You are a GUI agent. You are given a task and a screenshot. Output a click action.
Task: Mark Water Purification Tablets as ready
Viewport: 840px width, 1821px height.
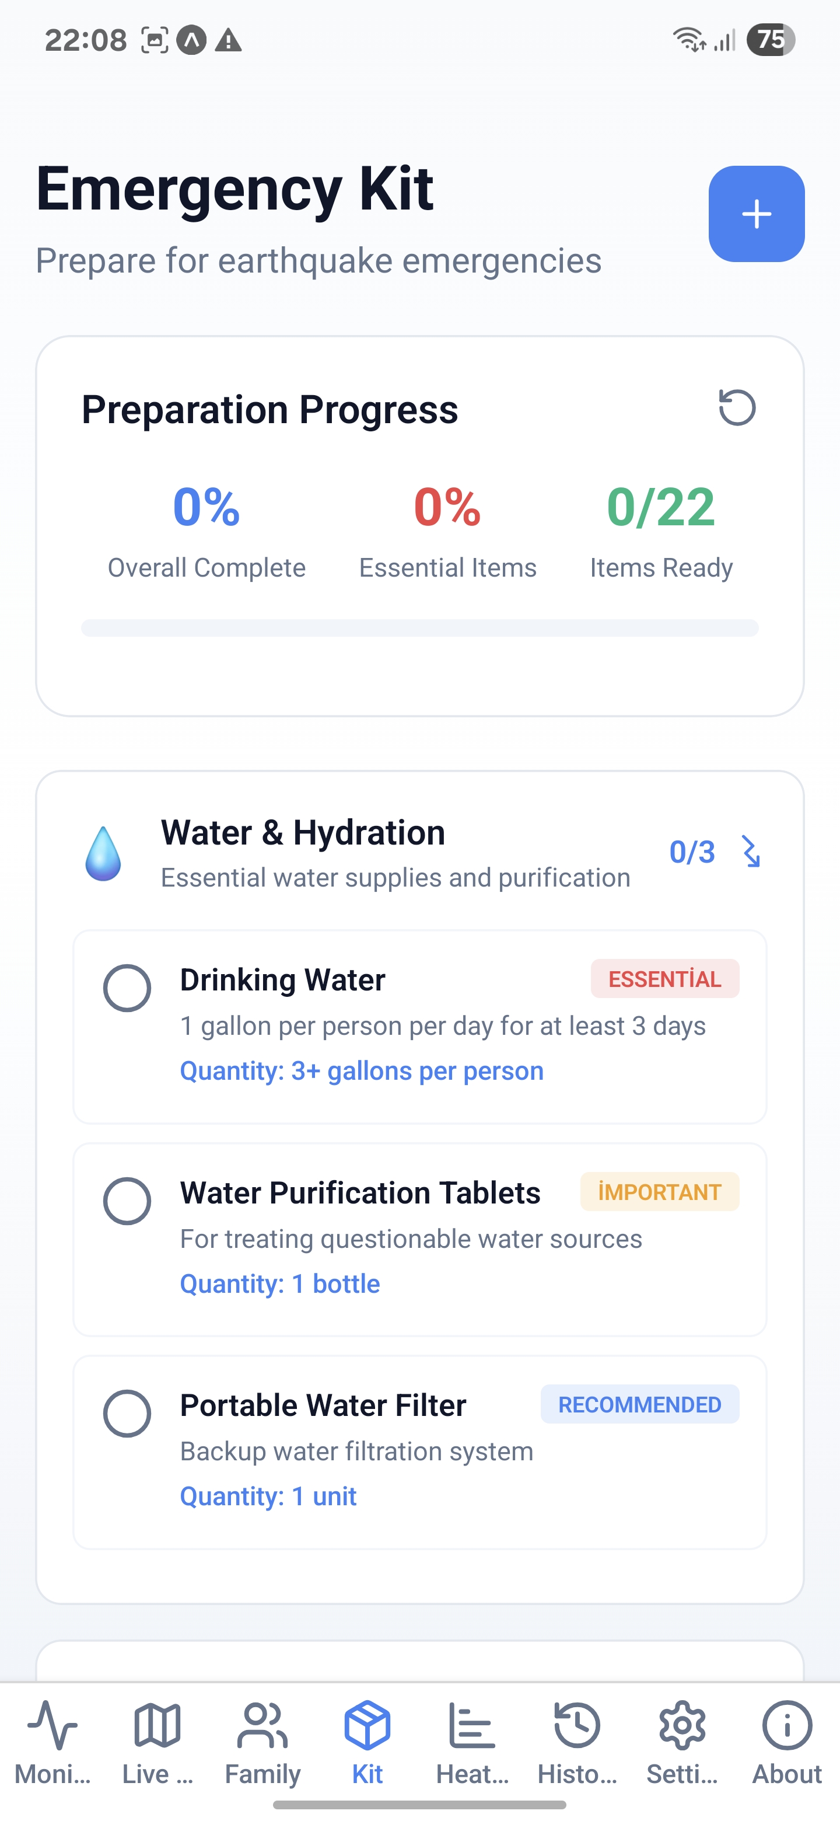127,1201
